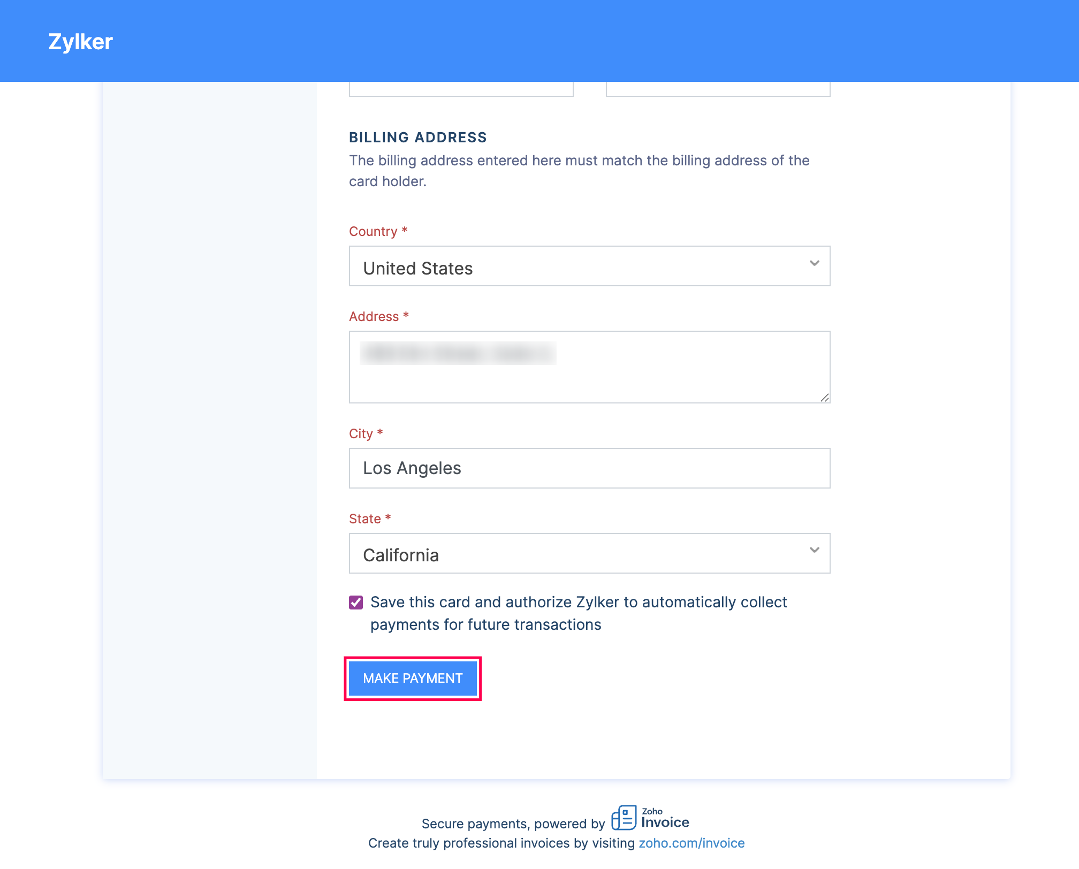Open the Country dropdown showing United States
The height and width of the screenshot is (869, 1079).
coord(589,266)
